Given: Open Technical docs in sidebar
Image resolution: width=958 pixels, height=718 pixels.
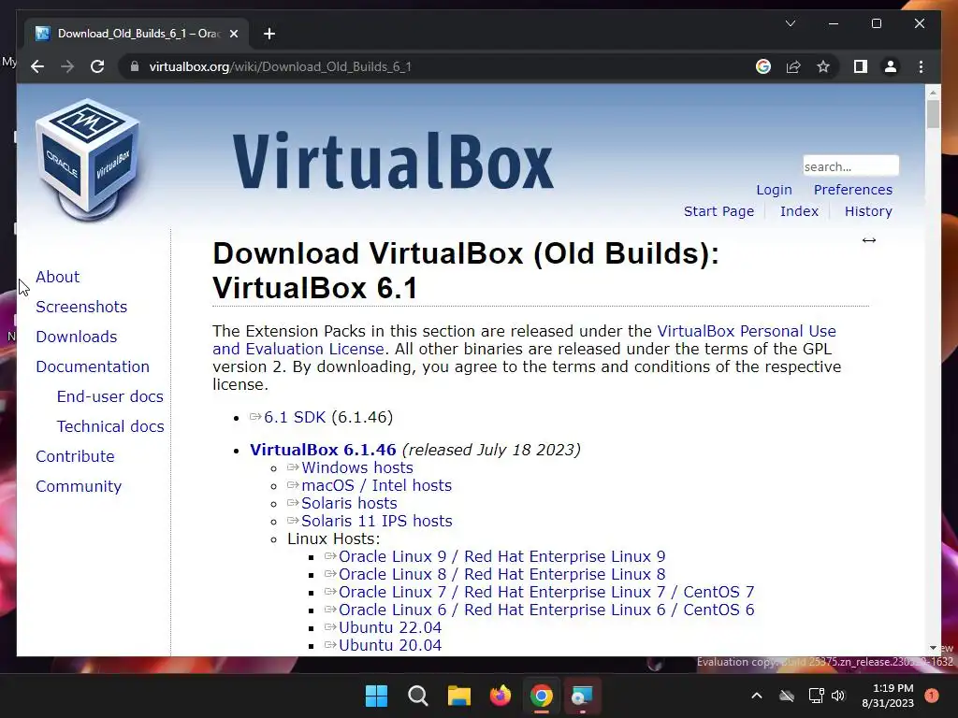Looking at the screenshot, I should coord(110,426).
